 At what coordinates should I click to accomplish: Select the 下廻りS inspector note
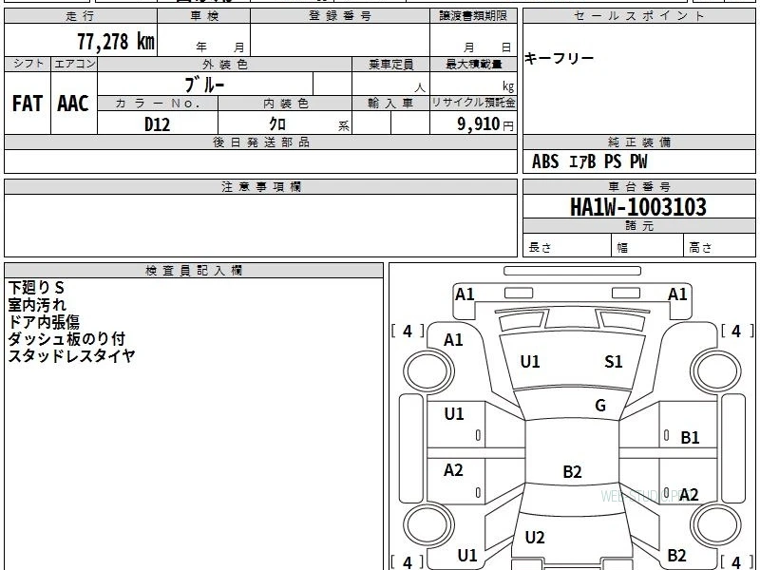pyautogui.click(x=36, y=288)
